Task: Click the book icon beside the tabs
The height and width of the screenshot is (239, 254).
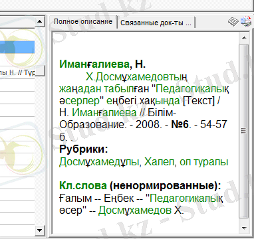Action: (x=233, y=22)
